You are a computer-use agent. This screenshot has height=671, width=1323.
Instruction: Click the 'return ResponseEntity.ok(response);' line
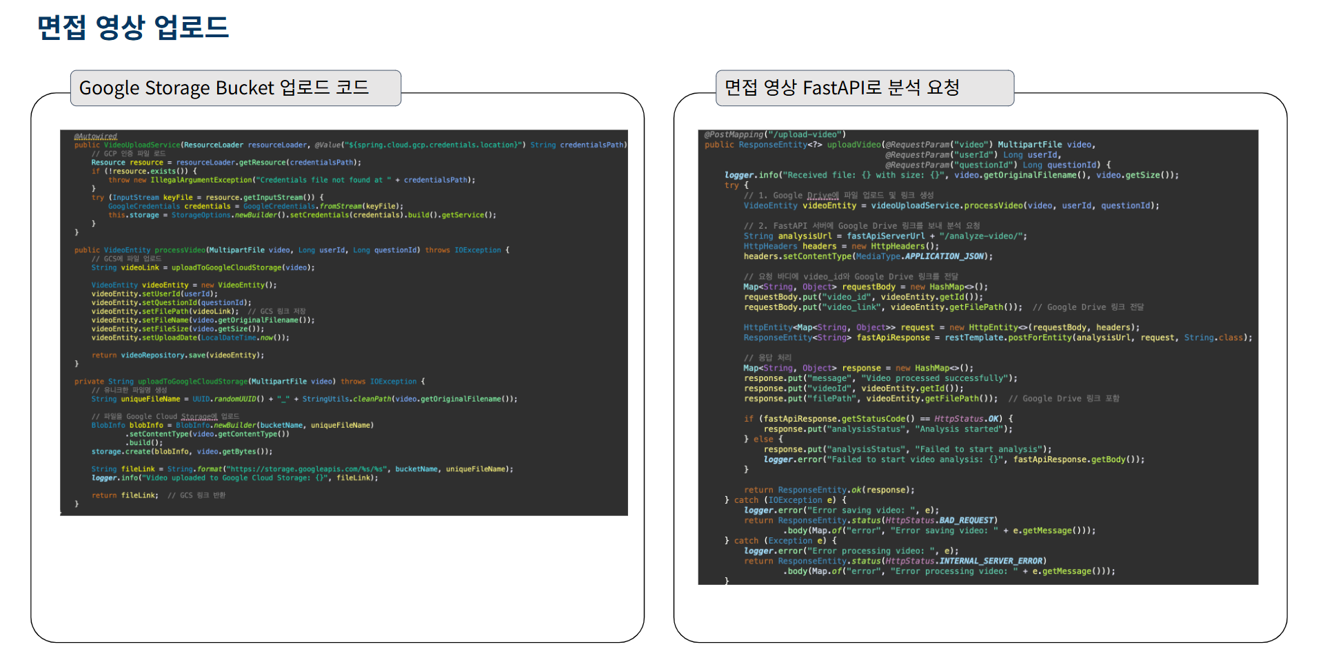829,490
